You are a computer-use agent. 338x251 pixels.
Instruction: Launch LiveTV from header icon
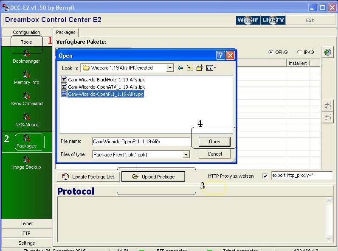[273, 20]
